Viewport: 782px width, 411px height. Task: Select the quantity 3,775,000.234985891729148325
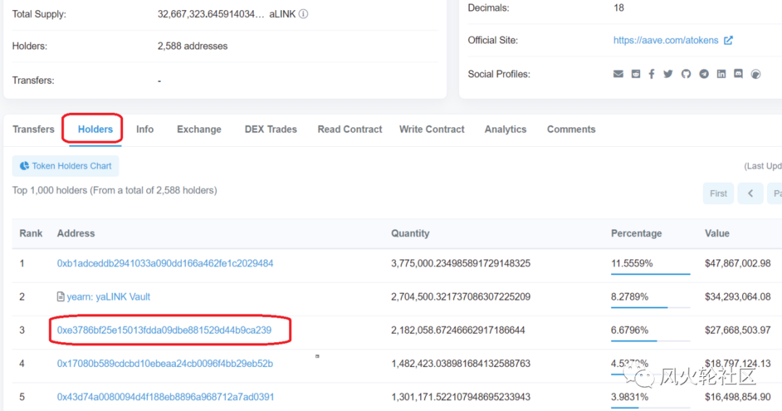click(x=461, y=263)
